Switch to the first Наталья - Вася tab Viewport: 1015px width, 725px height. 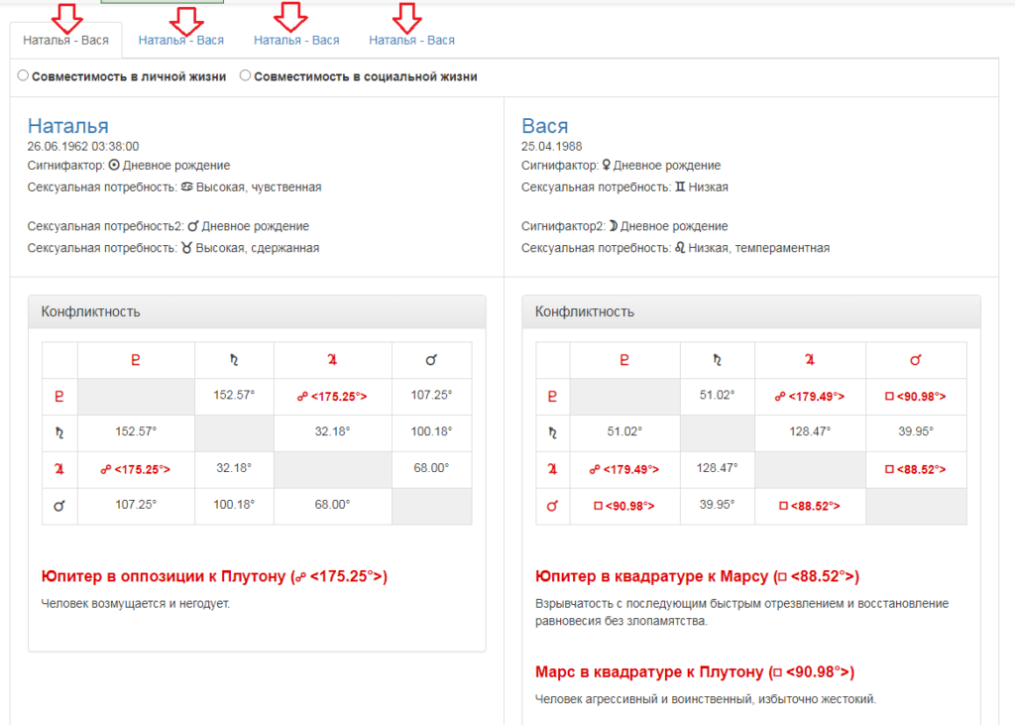tap(66, 40)
